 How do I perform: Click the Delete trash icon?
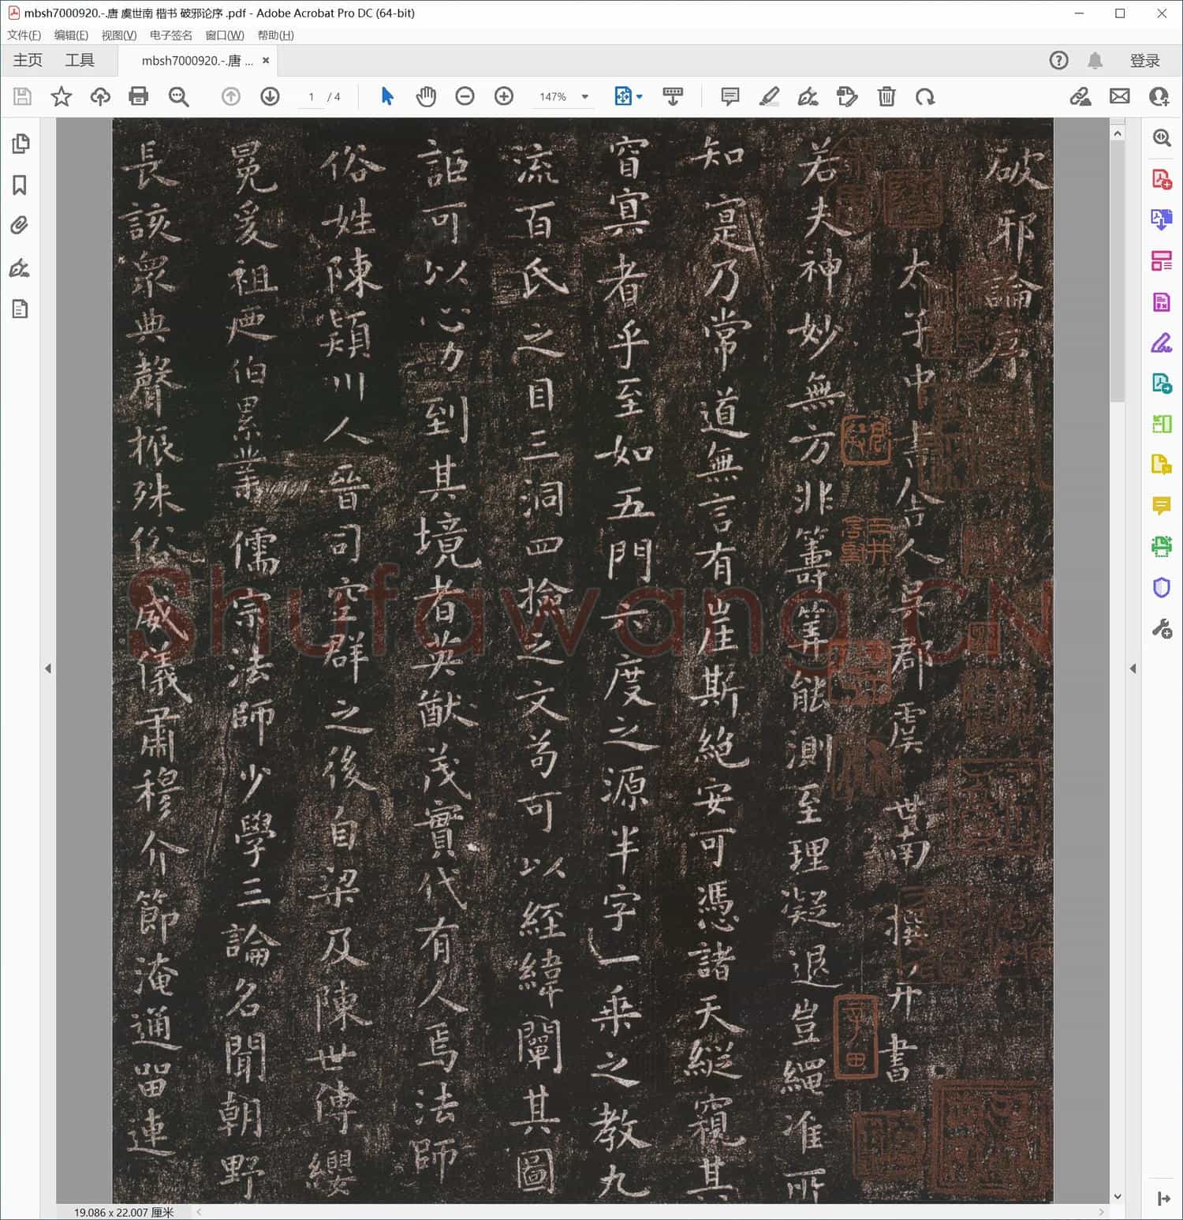pyautogui.click(x=886, y=96)
